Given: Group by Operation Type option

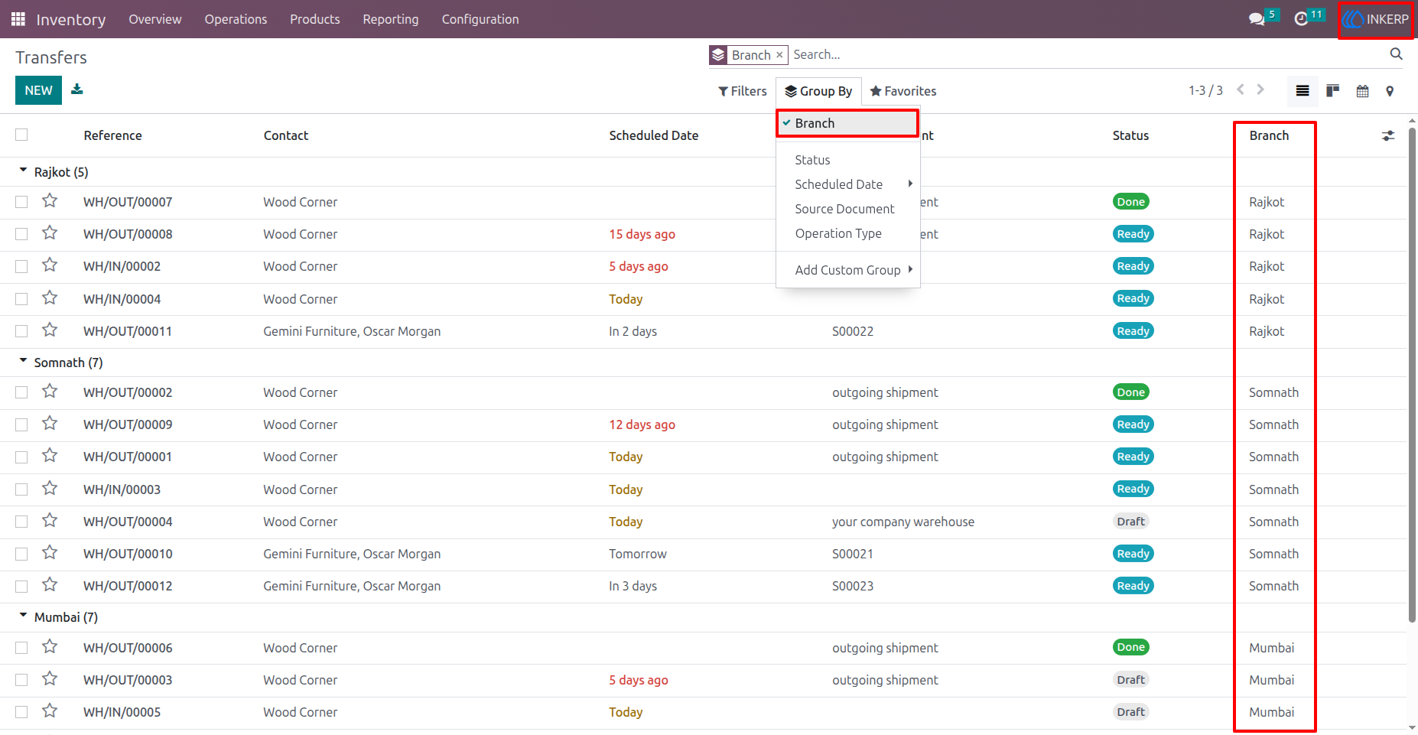Looking at the screenshot, I should tap(848, 233).
